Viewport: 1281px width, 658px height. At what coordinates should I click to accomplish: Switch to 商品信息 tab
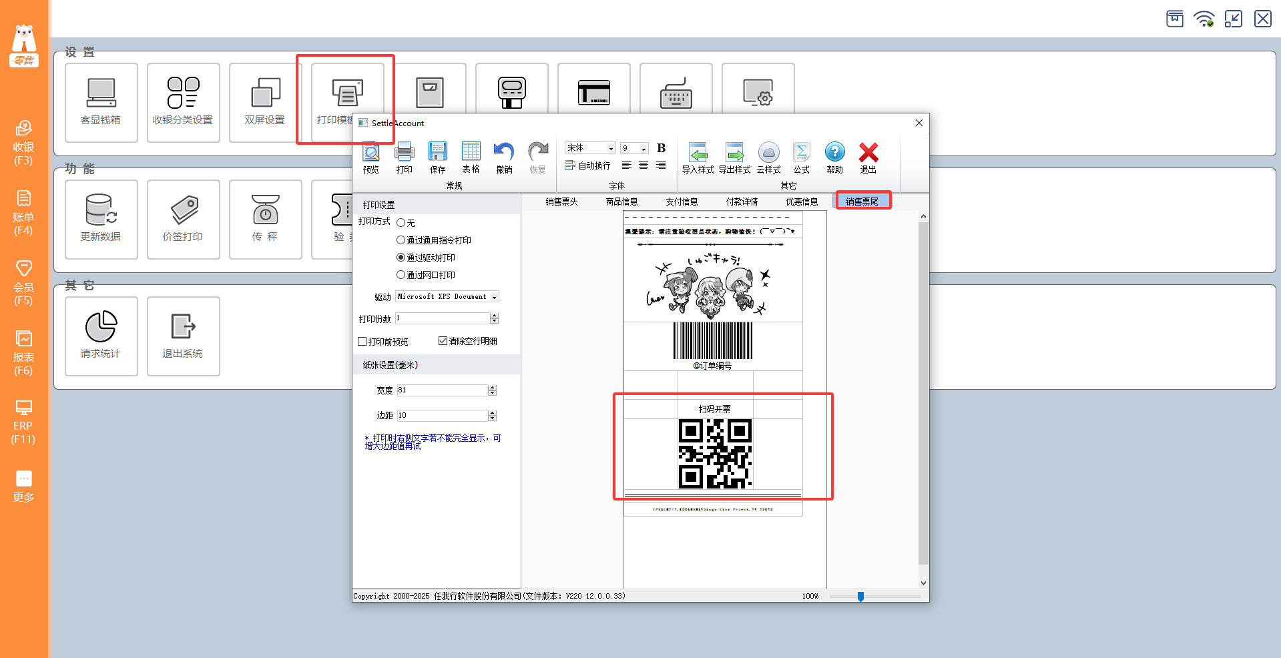point(621,202)
